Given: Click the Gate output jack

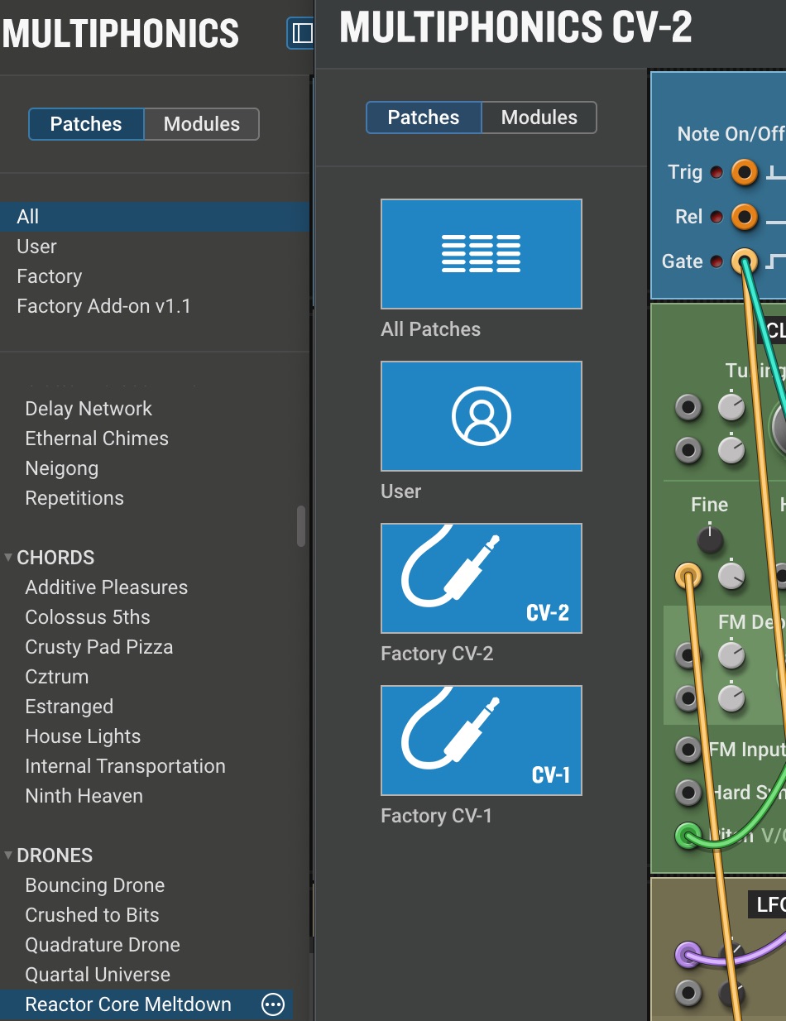Looking at the screenshot, I should (744, 261).
